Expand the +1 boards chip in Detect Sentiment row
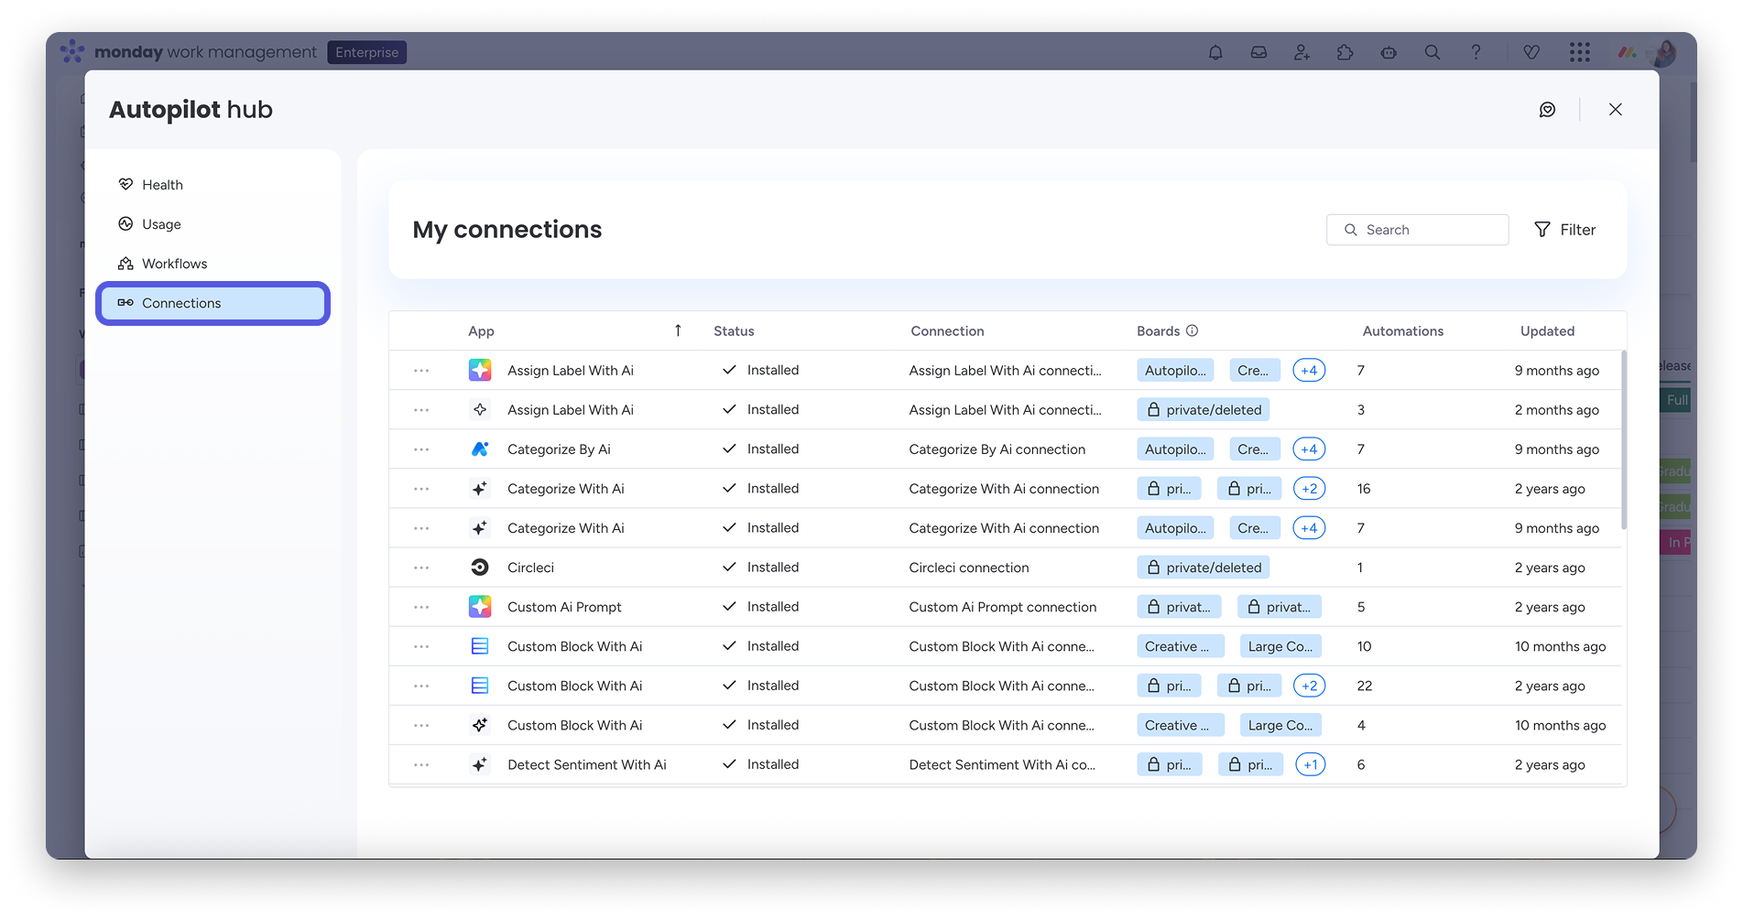Viewport: 1743px width, 919px height. tap(1311, 764)
